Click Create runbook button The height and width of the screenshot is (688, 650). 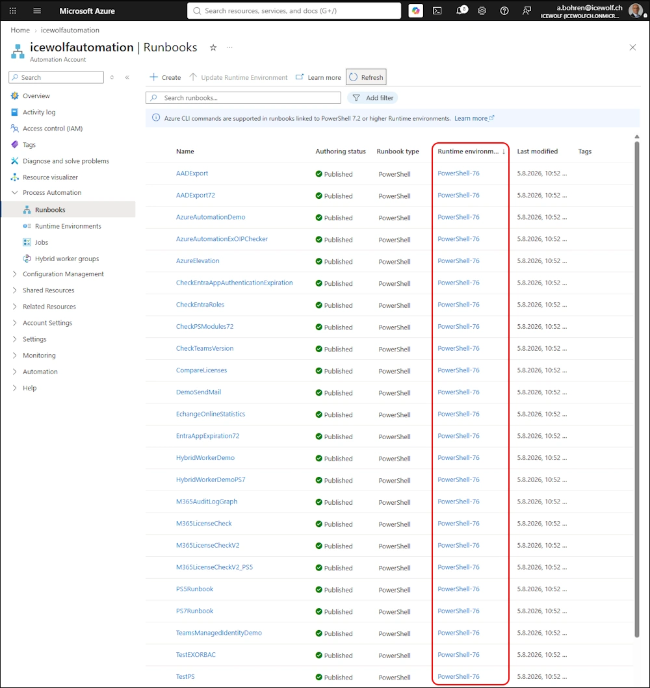(x=165, y=77)
